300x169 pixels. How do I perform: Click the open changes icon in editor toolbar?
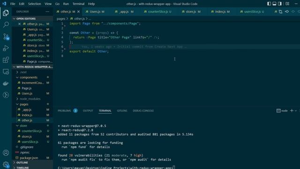tap(280, 12)
